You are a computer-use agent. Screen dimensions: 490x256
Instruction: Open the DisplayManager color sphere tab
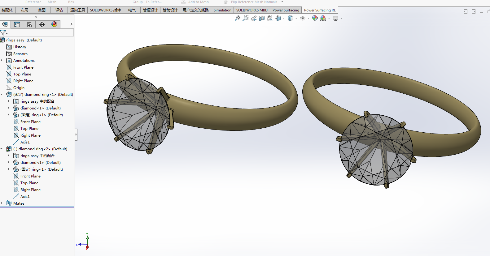[x=54, y=24]
